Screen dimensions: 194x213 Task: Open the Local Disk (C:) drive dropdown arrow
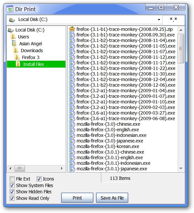point(159,20)
